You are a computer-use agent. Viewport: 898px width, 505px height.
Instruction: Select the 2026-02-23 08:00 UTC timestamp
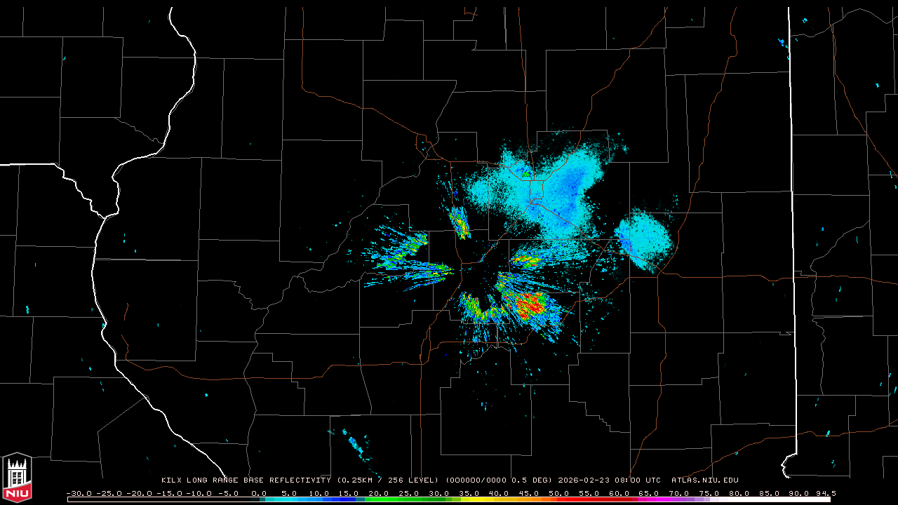[609, 480]
